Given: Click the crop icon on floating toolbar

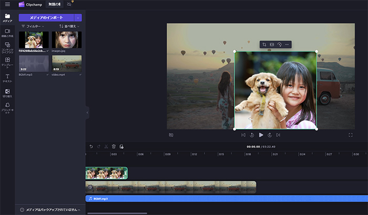Looking at the screenshot, I should click(x=265, y=45).
